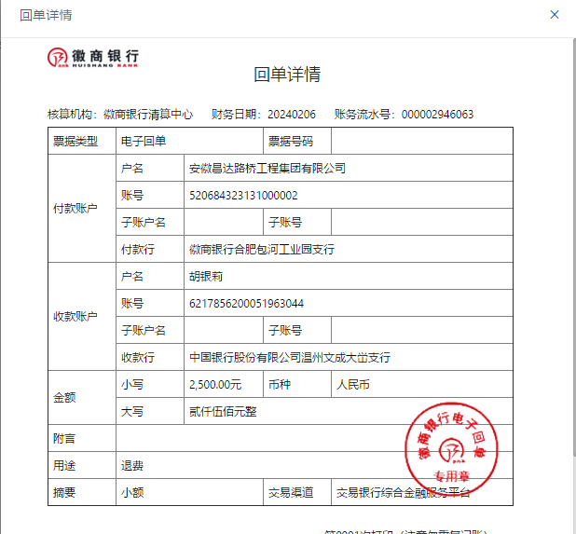The width and height of the screenshot is (576, 534).
Task: Click payee name 胡银莉
Action: (x=206, y=277)
